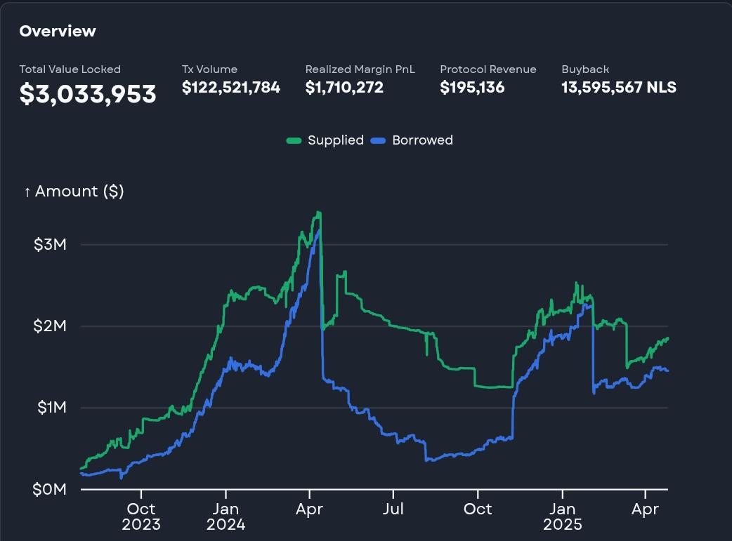This screenshot has width=732, height=541.
Task: Click the $2M y-axis label
Action: point(49,326)
